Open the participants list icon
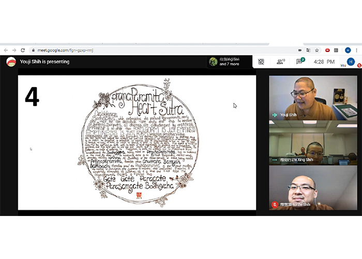Screen dimensions: 362x259 [x=280, y=62]
